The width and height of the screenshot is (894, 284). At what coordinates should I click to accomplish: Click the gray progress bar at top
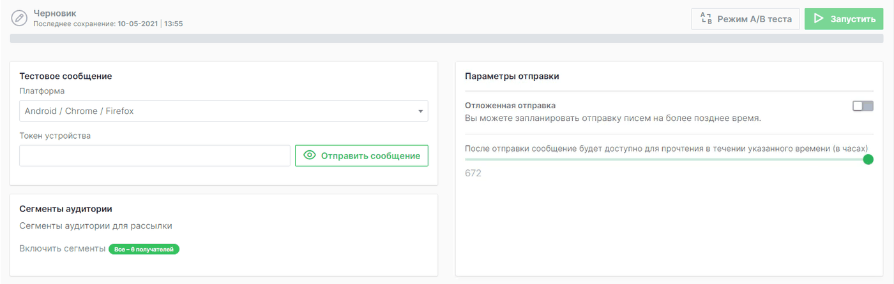[x=446, y=38]
